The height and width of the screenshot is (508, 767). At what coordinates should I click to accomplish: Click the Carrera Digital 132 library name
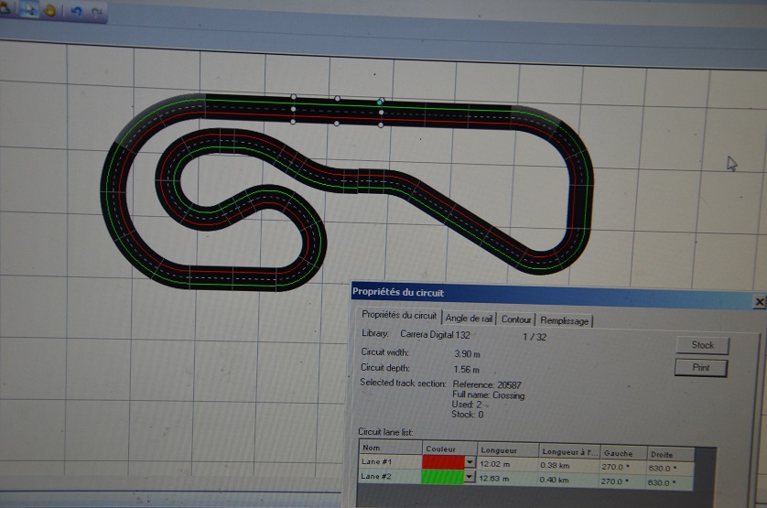435,335
